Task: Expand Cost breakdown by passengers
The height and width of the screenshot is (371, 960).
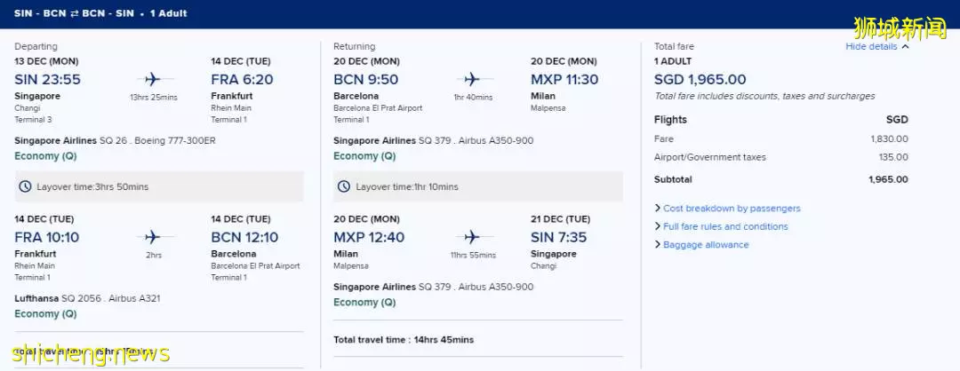Action: pyautogui.click(x=727, y=209)
